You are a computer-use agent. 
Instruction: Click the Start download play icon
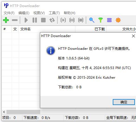(26, 20)
